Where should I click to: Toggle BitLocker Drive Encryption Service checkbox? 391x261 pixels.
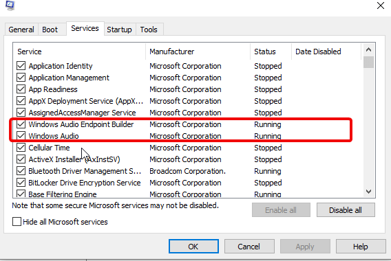(x=21, y=183)
